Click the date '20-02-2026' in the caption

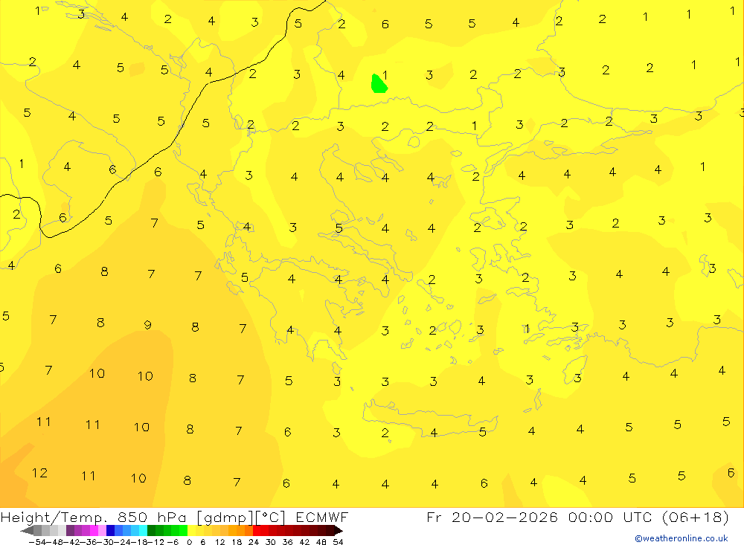click(x=504, y=517)
